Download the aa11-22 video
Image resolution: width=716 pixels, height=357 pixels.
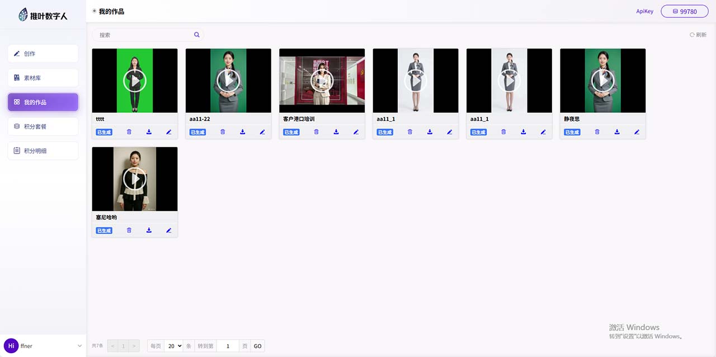pos(243,132)
